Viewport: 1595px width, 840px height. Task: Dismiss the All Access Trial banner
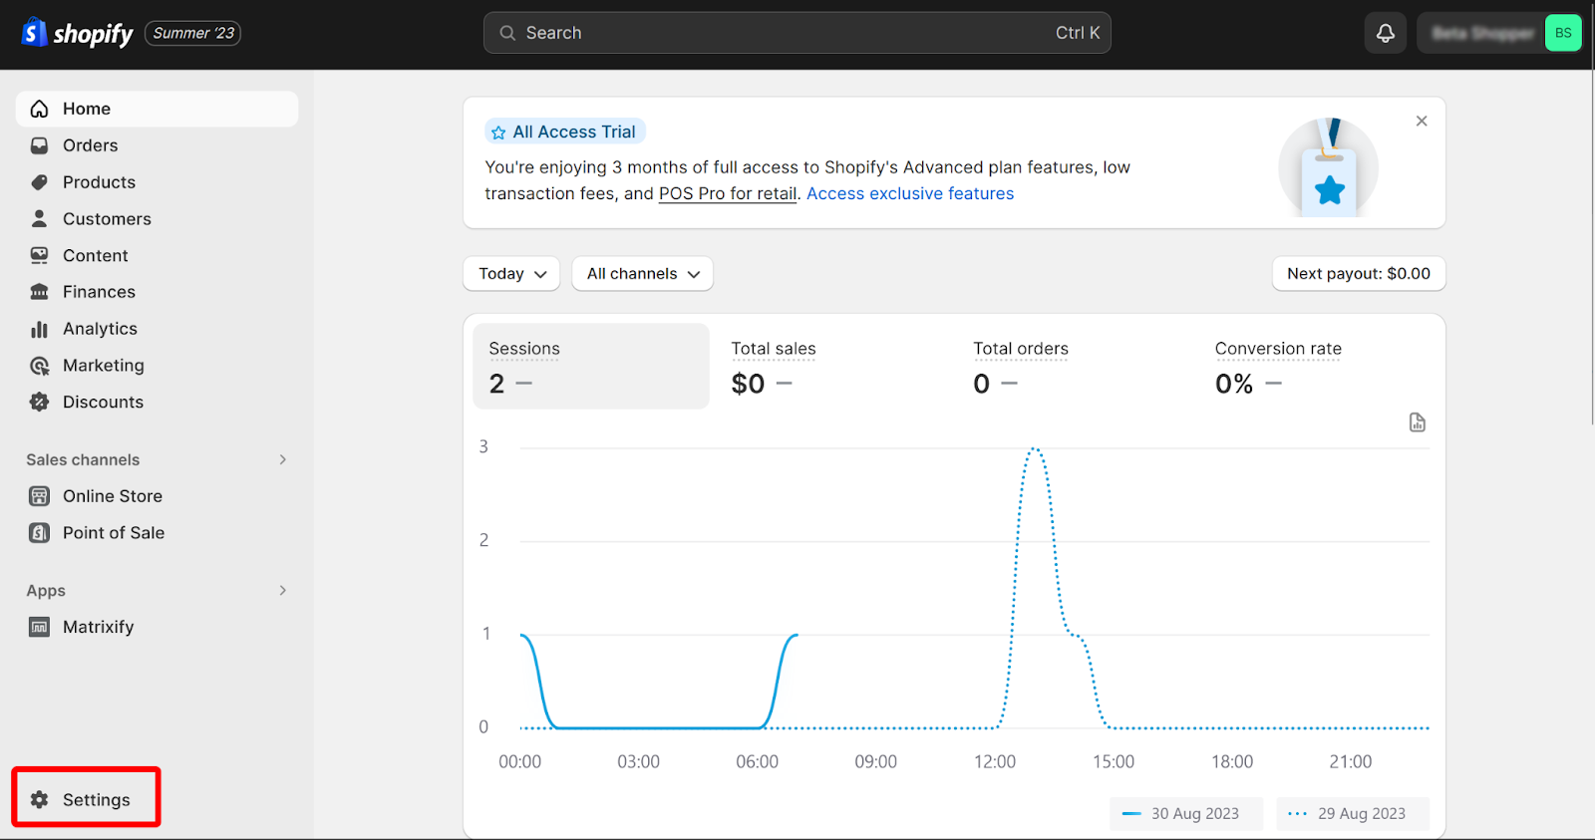click(1422, 121)
